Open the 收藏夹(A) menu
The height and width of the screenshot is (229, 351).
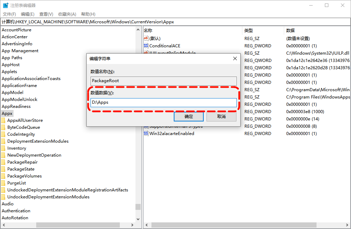67,14
